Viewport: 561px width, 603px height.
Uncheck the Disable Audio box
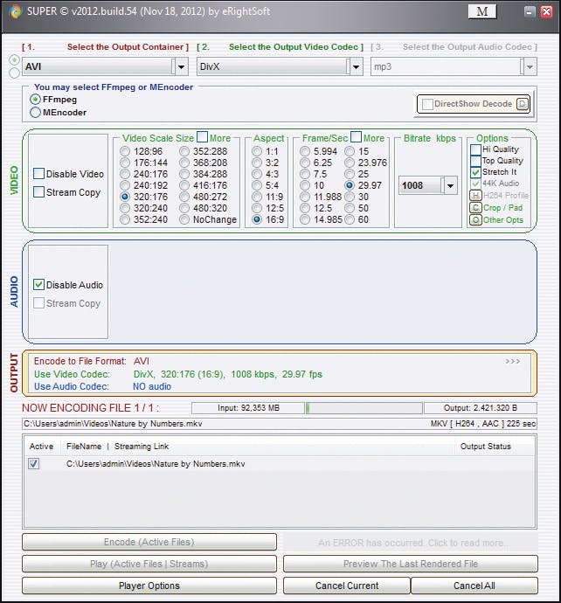(x=38, y=285)
